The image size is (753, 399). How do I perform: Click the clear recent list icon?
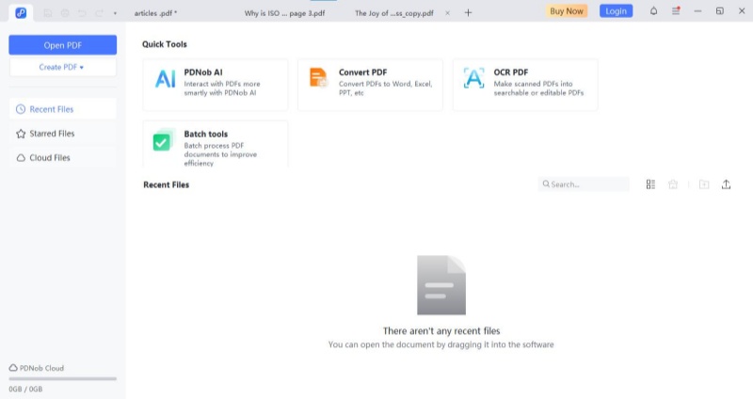pos(673,184)
